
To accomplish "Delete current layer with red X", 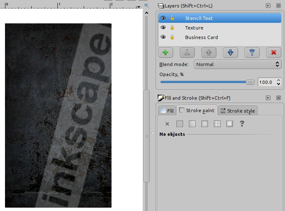I will (273, 53).
